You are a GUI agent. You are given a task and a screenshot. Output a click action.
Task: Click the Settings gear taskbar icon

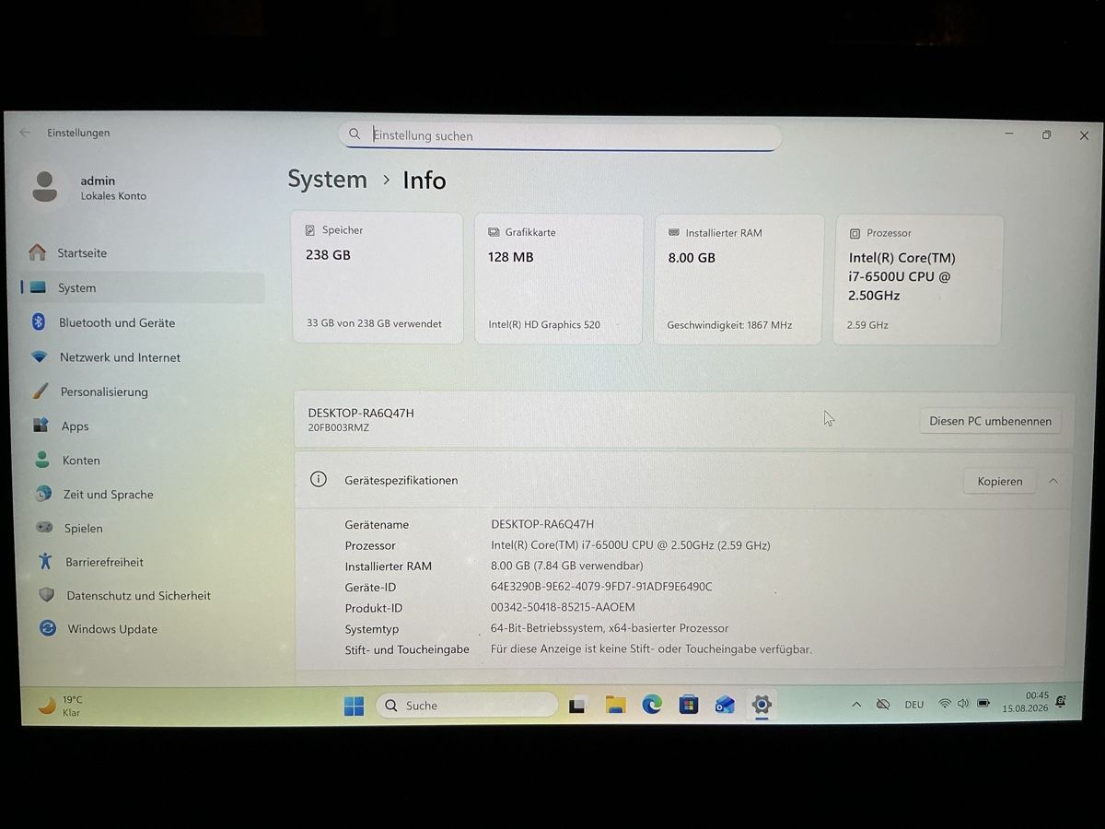click(761, 706)
